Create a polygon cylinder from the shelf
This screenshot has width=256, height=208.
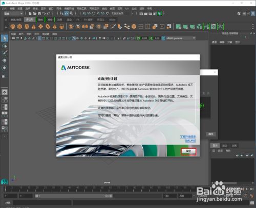click(x=27, y=27)
